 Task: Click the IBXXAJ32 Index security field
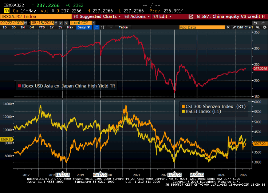[36, 17]
